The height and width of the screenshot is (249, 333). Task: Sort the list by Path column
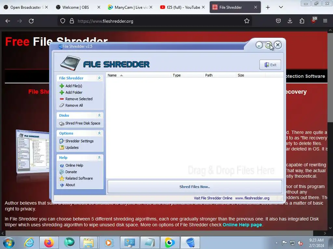click(x=220, y=75)
